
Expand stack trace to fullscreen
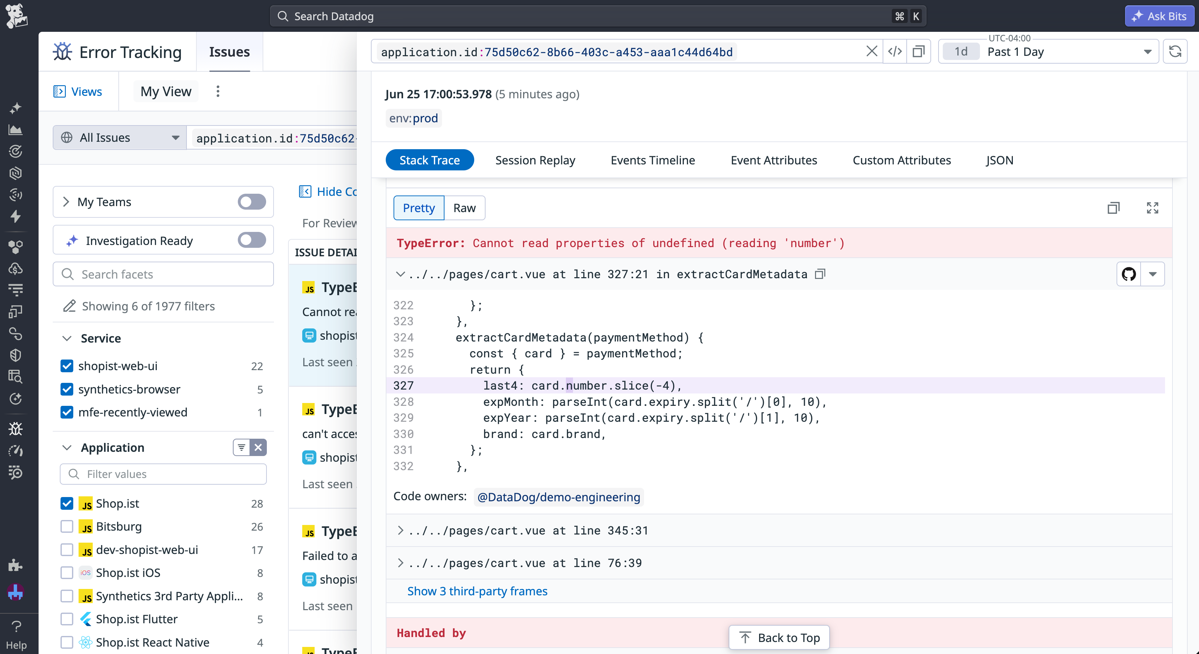1152,208
